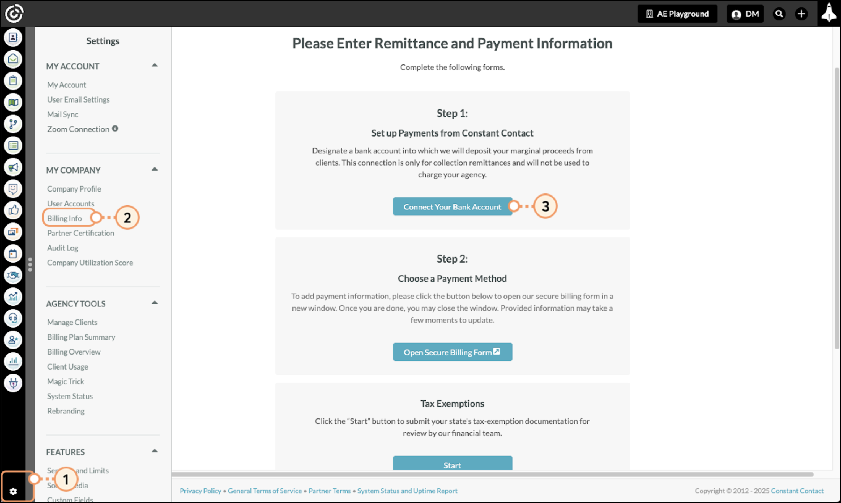This screenshot has width=841, height=503.
Task: Open the thumbs-up icon in sidebar
Action: click(13, 210)
